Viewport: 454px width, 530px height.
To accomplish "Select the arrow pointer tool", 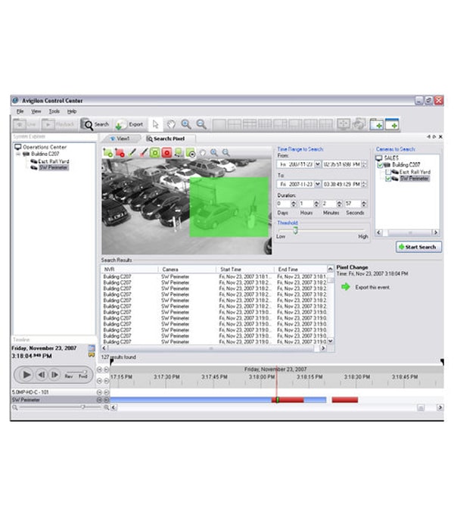I will pos(155,124).
